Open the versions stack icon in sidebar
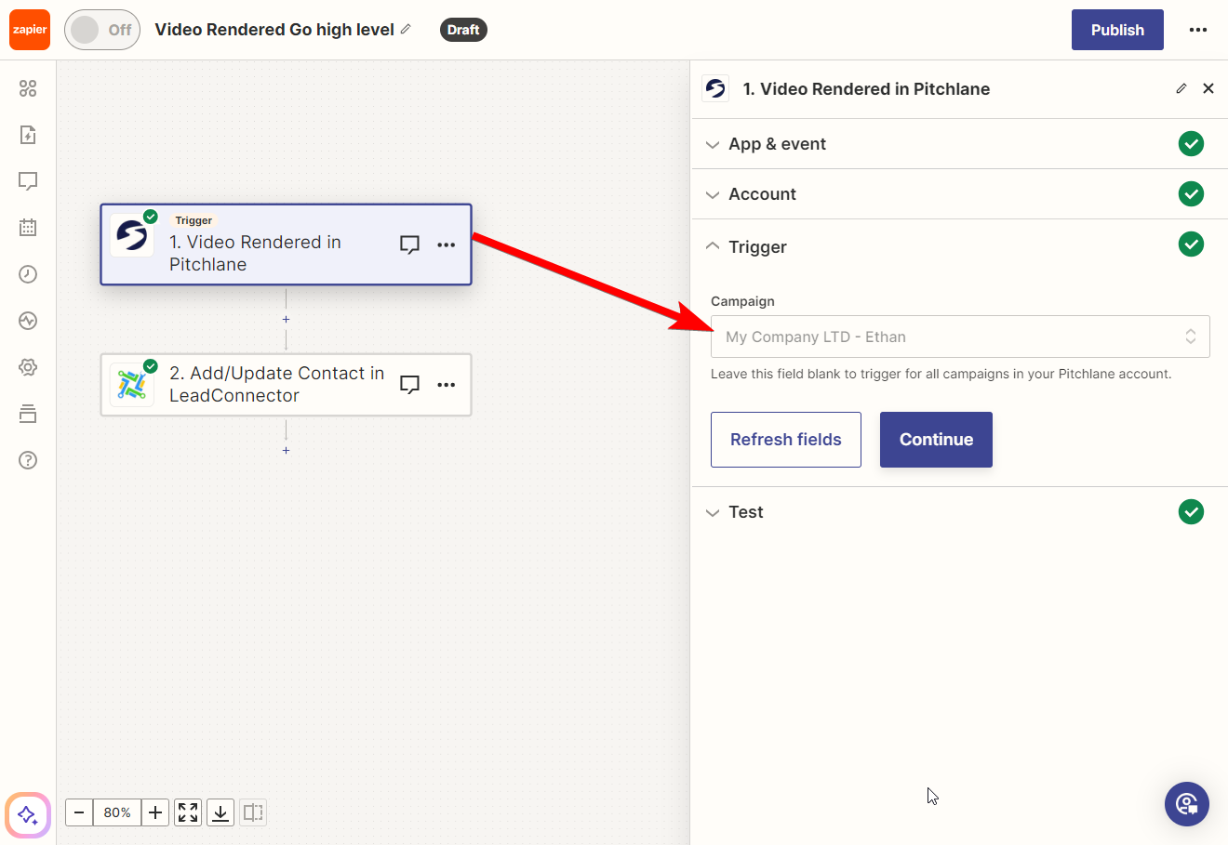This screenshot has width=1228, height=845. point(28,414)
